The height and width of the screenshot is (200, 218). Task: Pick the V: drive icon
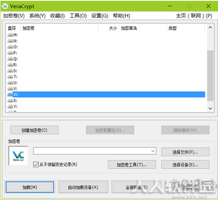tap(10, 89)
